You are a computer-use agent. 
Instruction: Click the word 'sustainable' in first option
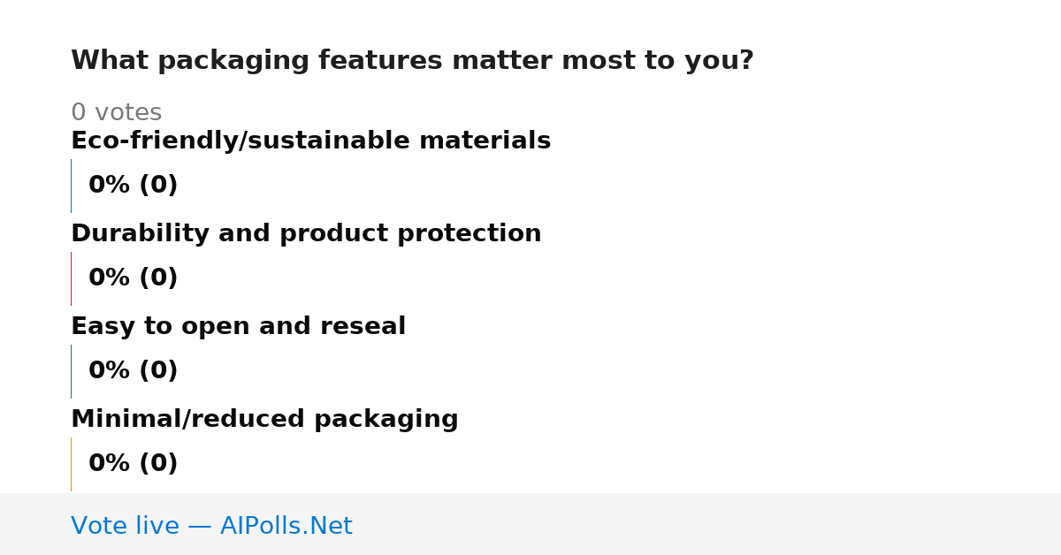point(326,141)
